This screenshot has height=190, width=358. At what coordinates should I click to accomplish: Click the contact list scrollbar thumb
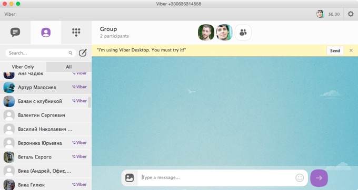click(x=89, y=102)
